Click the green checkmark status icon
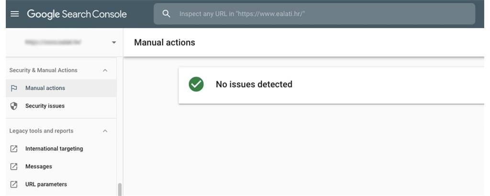 click(196, 84)
